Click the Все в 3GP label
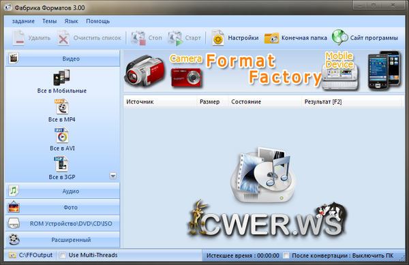The width and height of the screenshot is (409, 265). [x=62, y=177]
